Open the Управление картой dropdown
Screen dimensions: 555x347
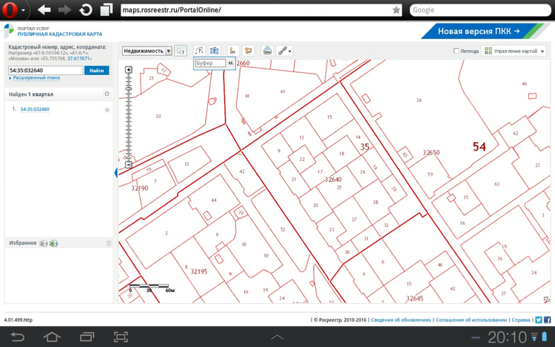[x=514, y=51]
